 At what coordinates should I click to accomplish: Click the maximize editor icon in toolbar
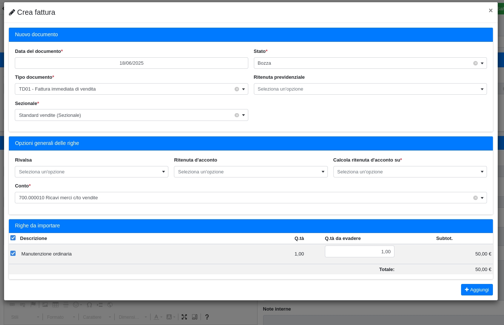coord(184,317)
